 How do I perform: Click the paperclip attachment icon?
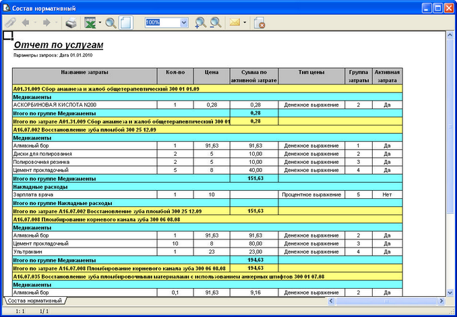(x=11, y=22)
